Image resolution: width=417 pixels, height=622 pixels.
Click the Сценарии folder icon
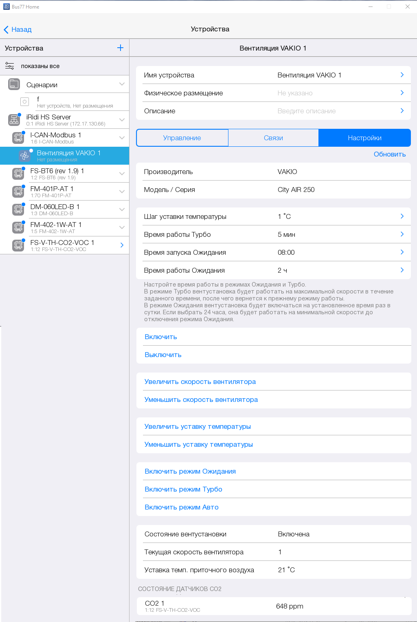click(14, 84)
